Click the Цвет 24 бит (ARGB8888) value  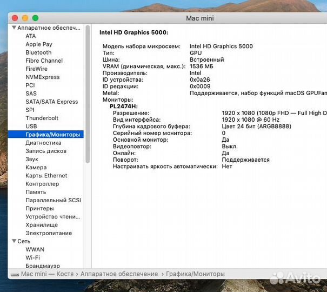[257, 126]
